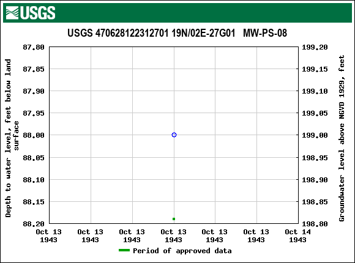Click the right axis label 'Groundwater level above NGVD 1929, feet'
The width and height of the screenshot is (355, 263).
click(x=342, y=138)
